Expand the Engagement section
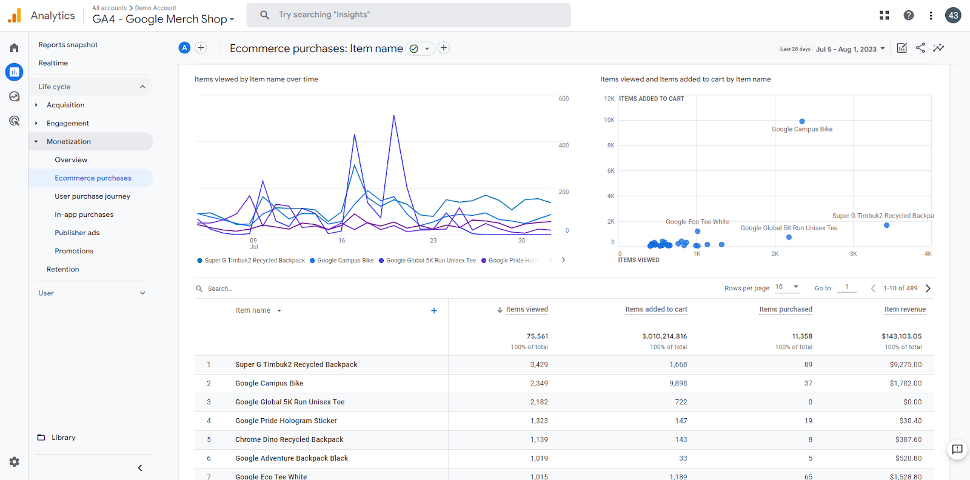The width and height of the screenshot is (970, 480). coord(36,123)
